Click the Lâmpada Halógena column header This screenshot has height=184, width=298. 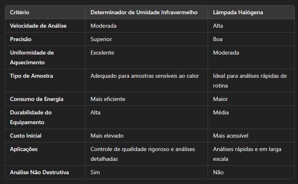tap(238, 12)
